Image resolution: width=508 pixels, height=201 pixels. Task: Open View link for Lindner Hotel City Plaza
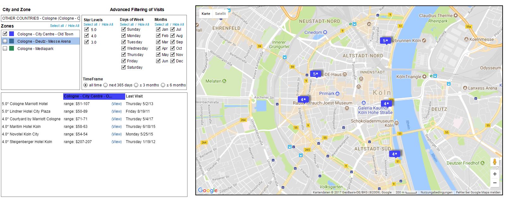coord(117,111)
